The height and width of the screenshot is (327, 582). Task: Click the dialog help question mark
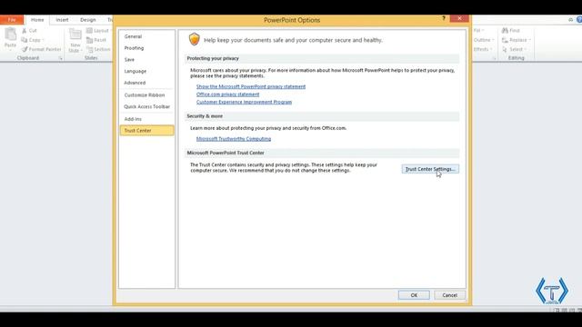444,18
